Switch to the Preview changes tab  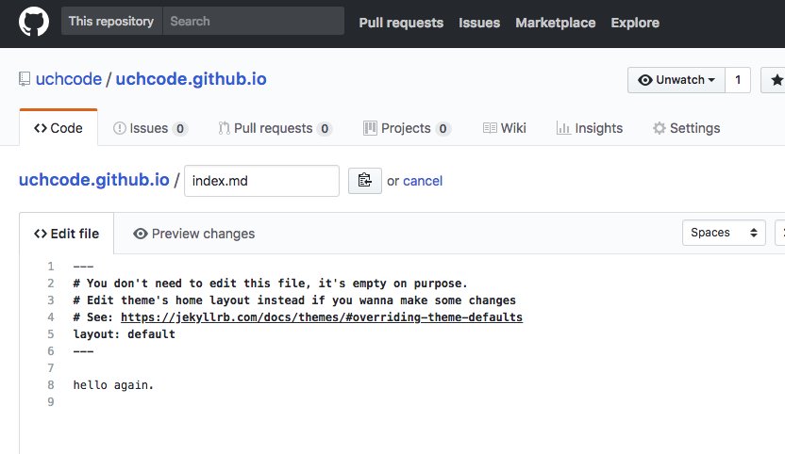tap(193, 234)
